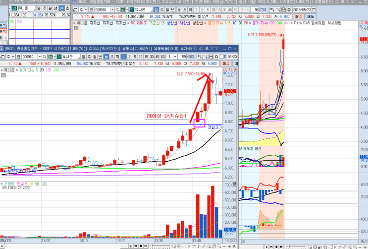Expand interval value '1' dropdown in front chart
The width and height of the screenshot is (368, 249).
(175, 57)
